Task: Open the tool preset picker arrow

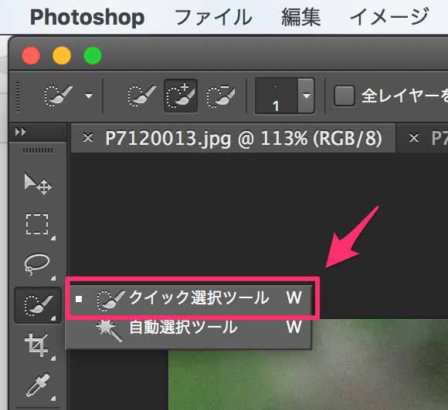Action: 89,96
